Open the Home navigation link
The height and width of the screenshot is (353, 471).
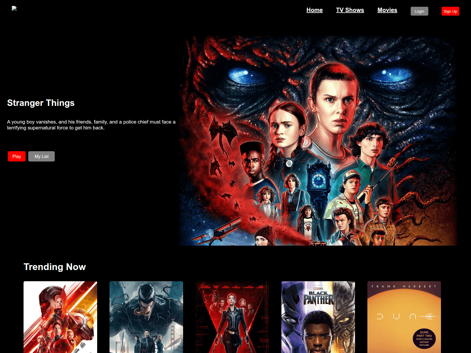(314, 10)
